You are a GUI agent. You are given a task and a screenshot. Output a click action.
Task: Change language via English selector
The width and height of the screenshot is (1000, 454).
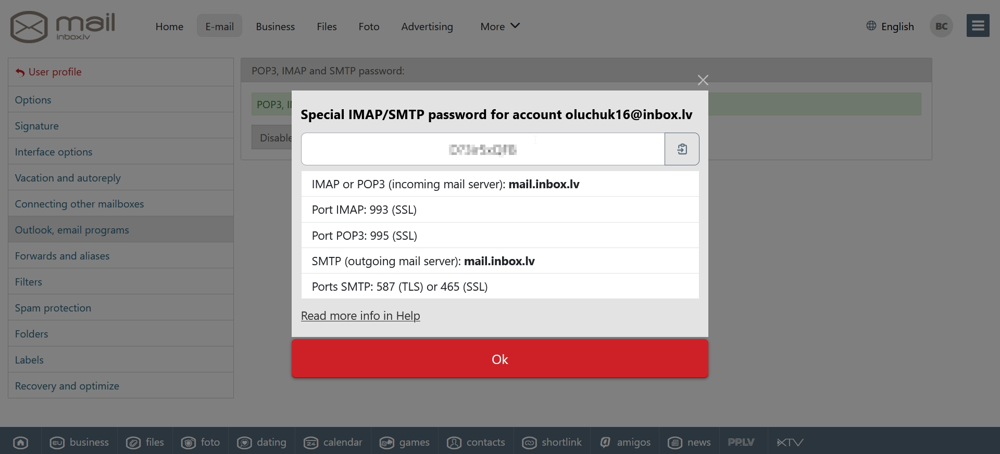pyautogui.click(x=890, y=26)
